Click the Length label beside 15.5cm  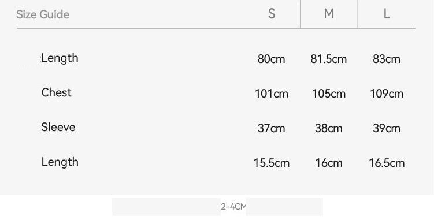point(60,162)
